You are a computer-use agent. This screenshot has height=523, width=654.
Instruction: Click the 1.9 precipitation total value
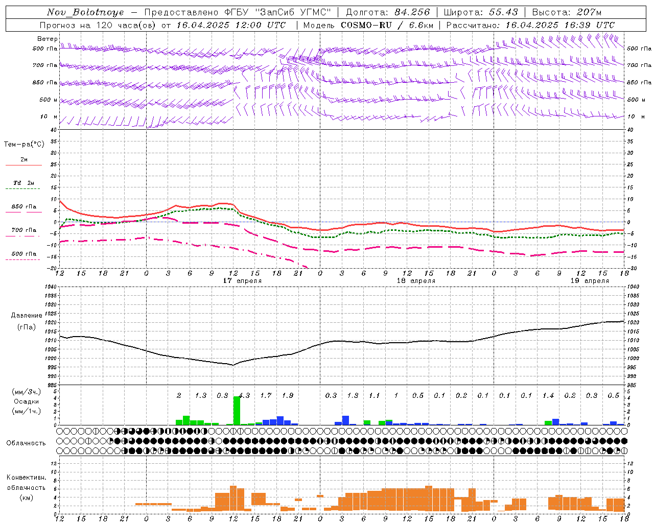(288, 395)
